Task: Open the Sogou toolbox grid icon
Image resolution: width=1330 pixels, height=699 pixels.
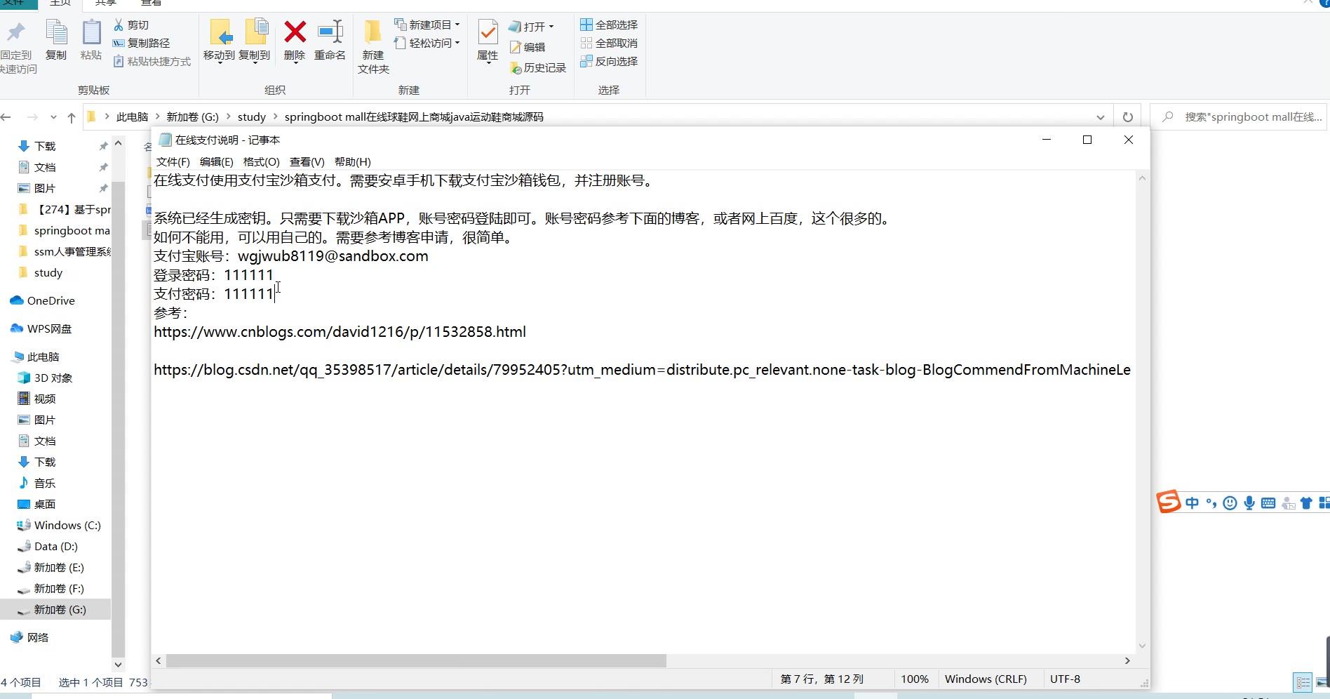Action: (1324, 502)
